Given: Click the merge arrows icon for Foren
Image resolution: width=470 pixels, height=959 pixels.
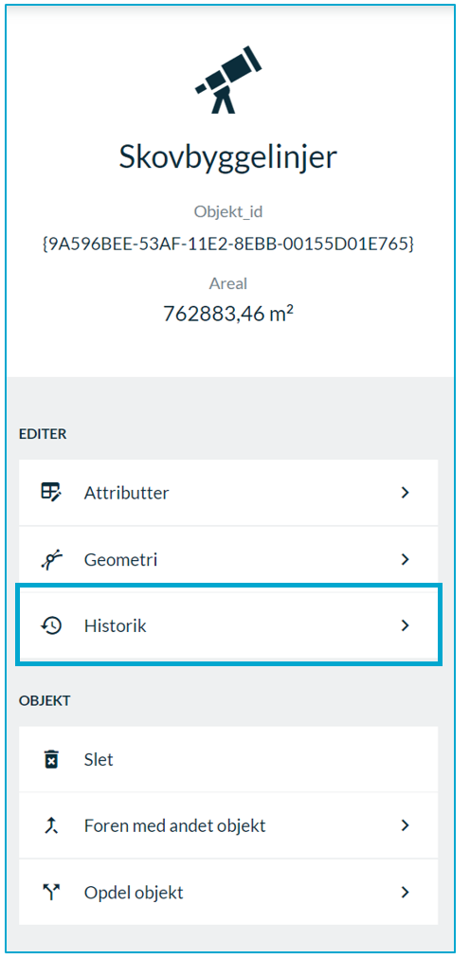Looking at the screenshot, I should pos(52,825).
